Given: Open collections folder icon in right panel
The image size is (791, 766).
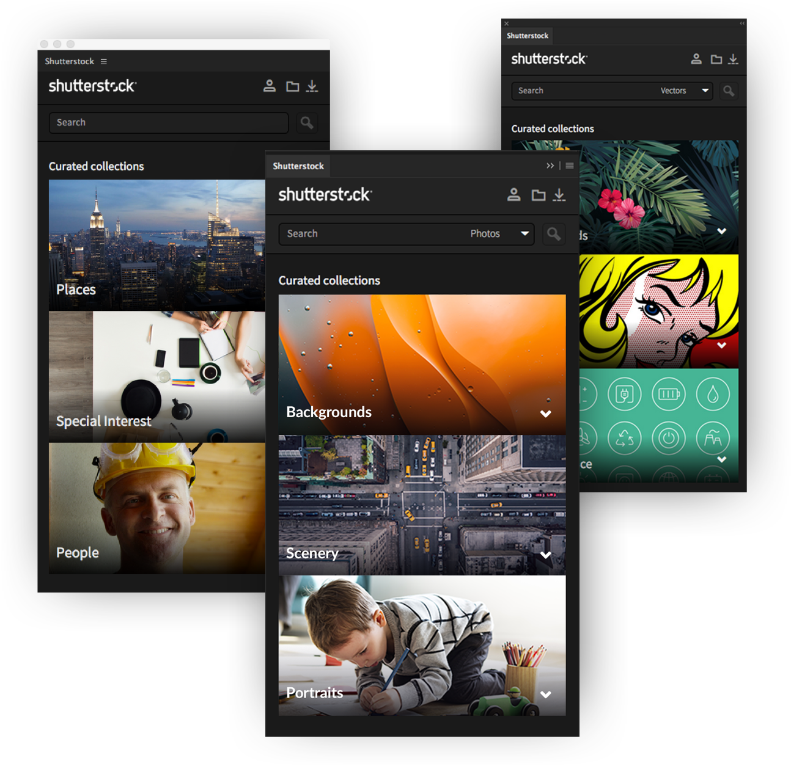Looking at the screenshot, I should [x=716, y=59].
